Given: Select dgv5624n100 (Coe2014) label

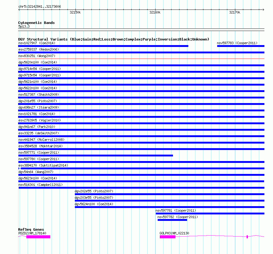Looking at the screenshot, I should [x=94, y=204].
